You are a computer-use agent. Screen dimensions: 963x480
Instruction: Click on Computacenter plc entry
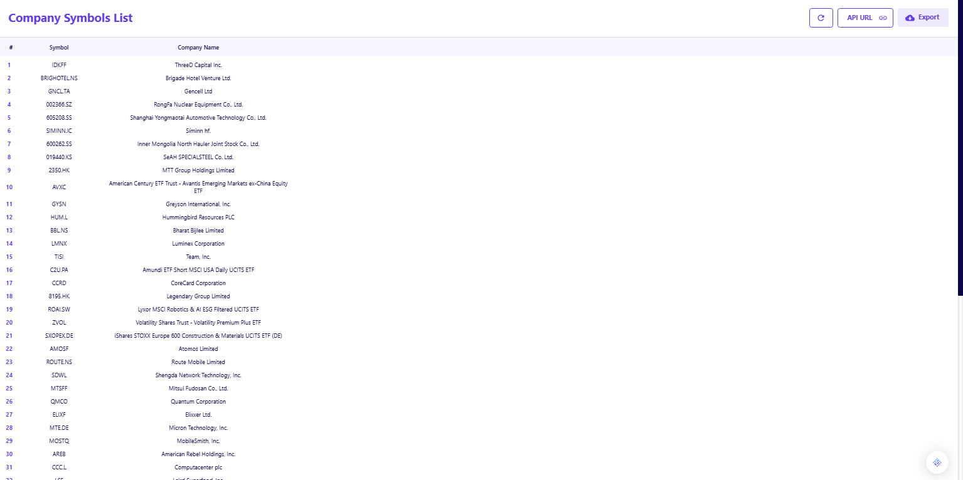click(x=198, y=467)
